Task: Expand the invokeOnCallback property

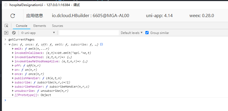Action: pyautogui.click(x=13, y=53)
